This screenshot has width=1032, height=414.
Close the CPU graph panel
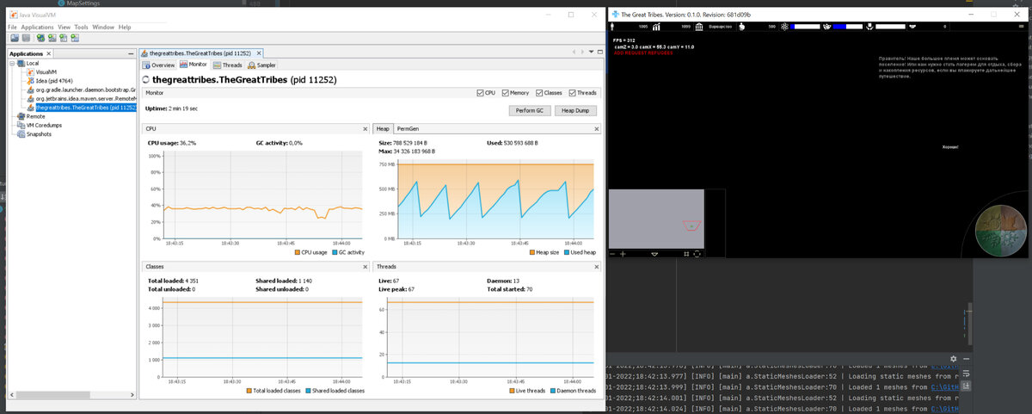(365, 129)
